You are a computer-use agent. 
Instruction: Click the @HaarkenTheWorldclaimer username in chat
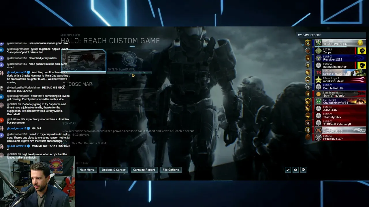click(24, 87)
